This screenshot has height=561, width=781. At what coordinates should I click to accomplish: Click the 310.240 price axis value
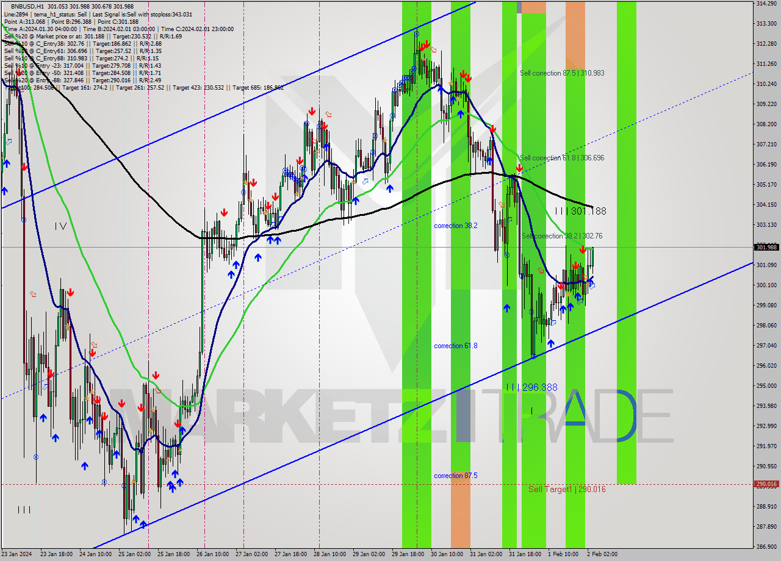pos(766,84)
